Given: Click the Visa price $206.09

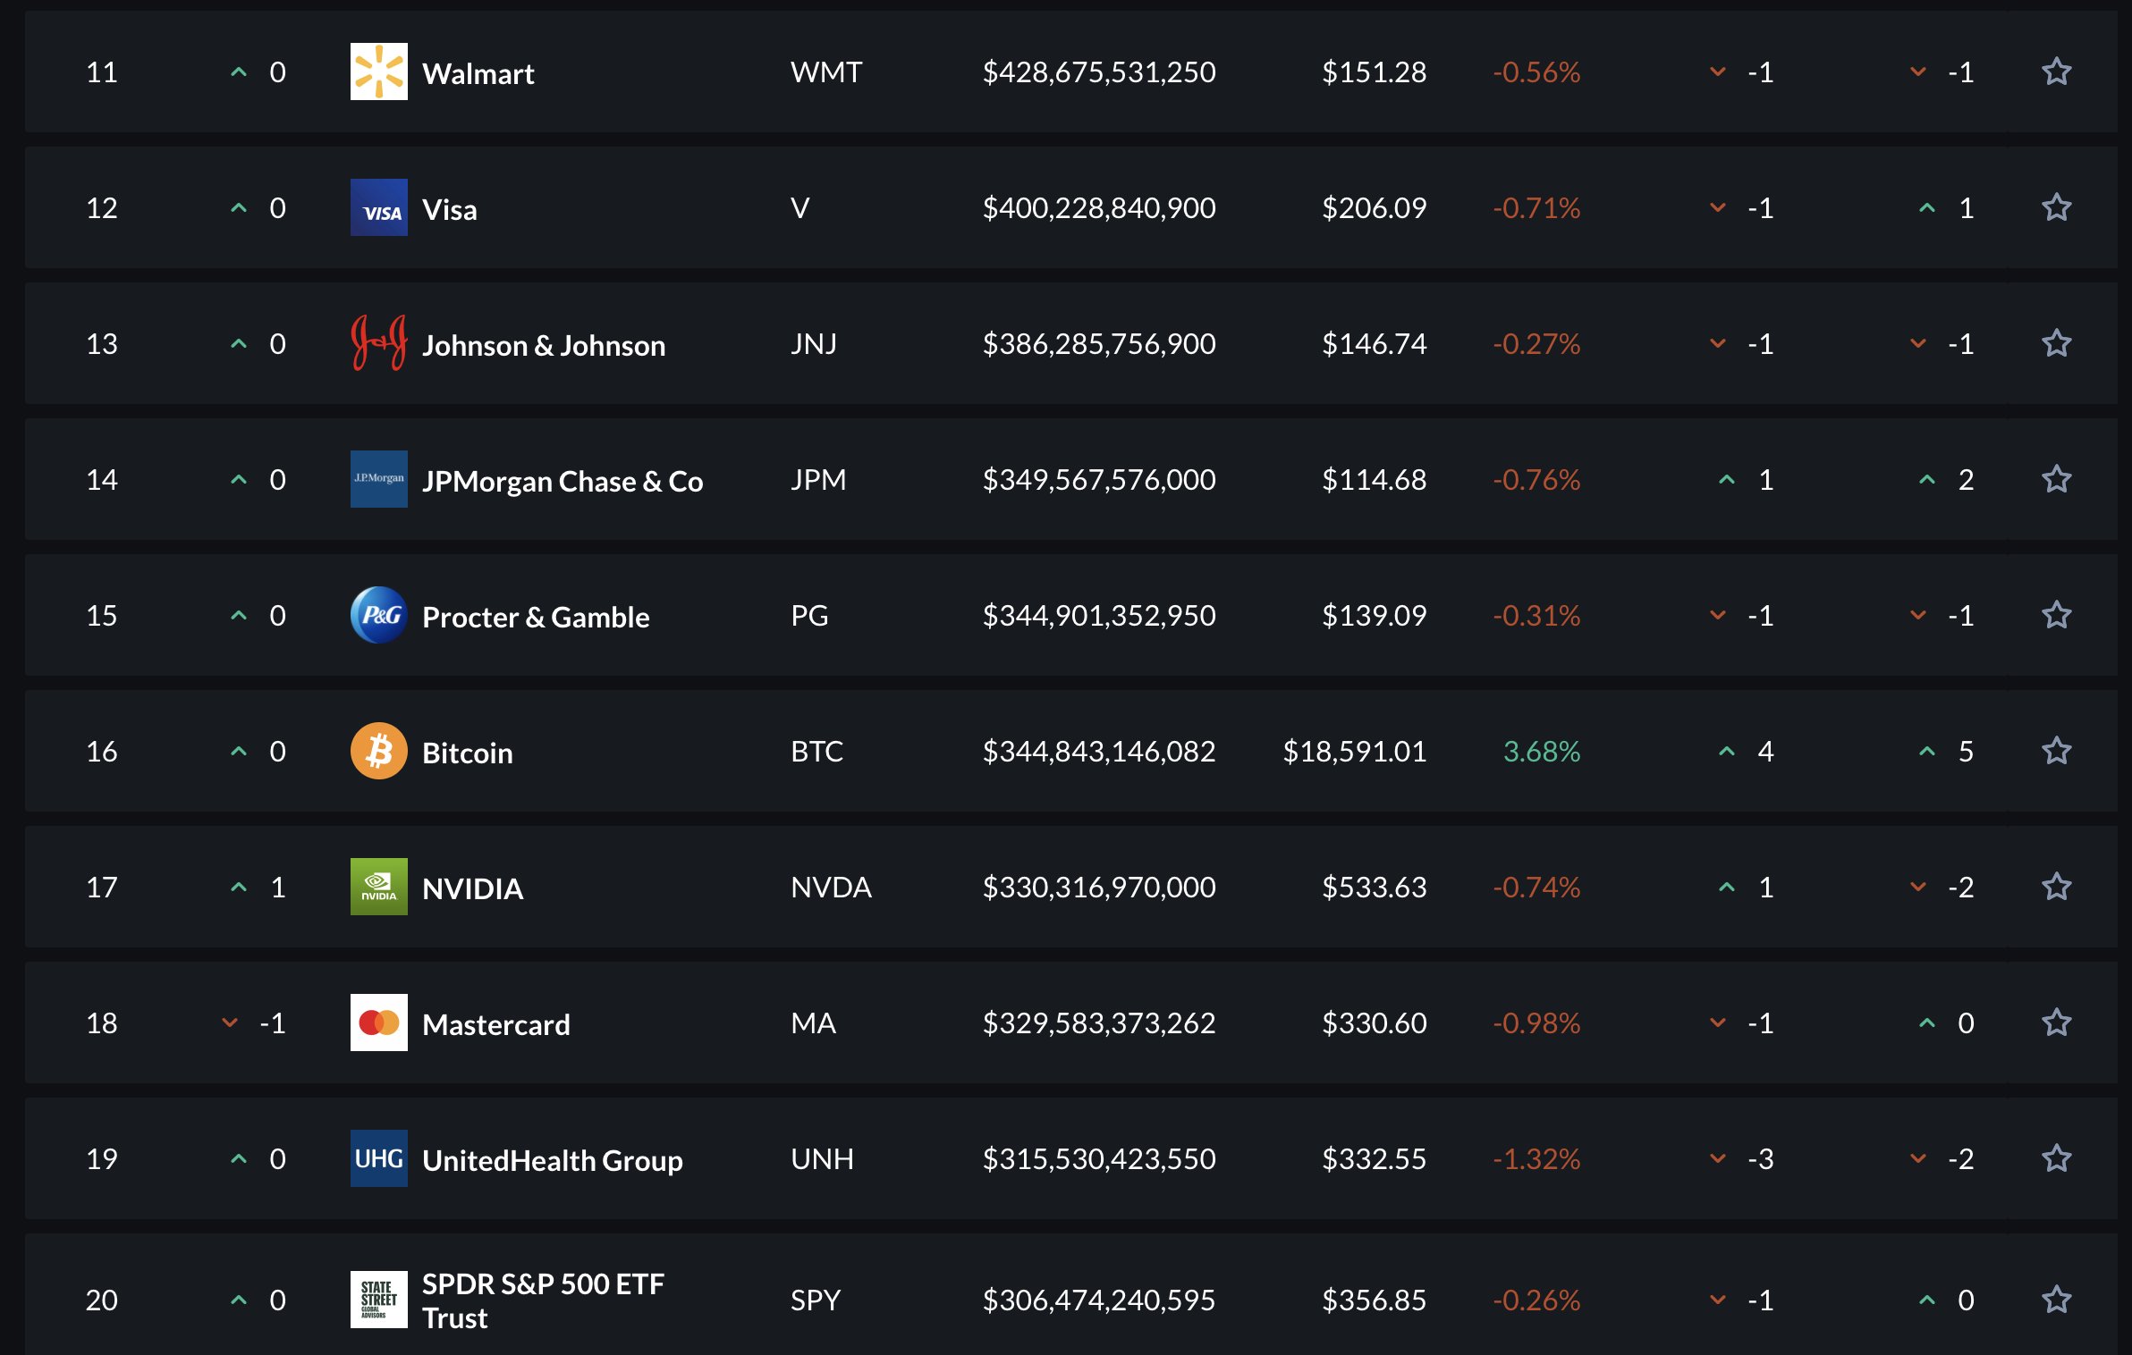Looking at the screenshot, I should (x=1375, y=207).
